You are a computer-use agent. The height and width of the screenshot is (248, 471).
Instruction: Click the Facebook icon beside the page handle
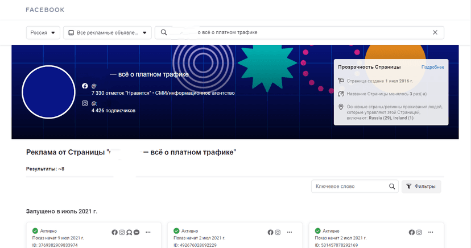(x=85, y=86)
